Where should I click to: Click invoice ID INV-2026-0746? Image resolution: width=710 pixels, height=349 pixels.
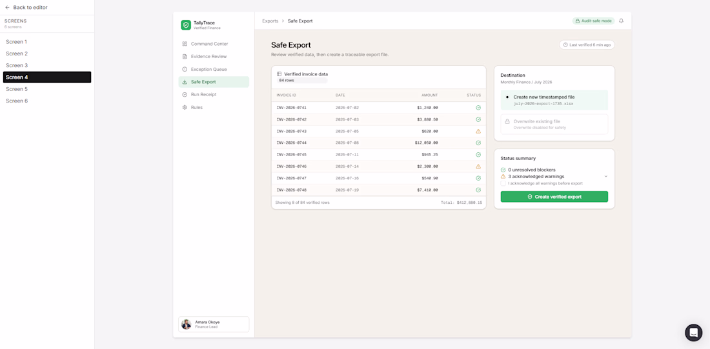click(x=292, y=166)
